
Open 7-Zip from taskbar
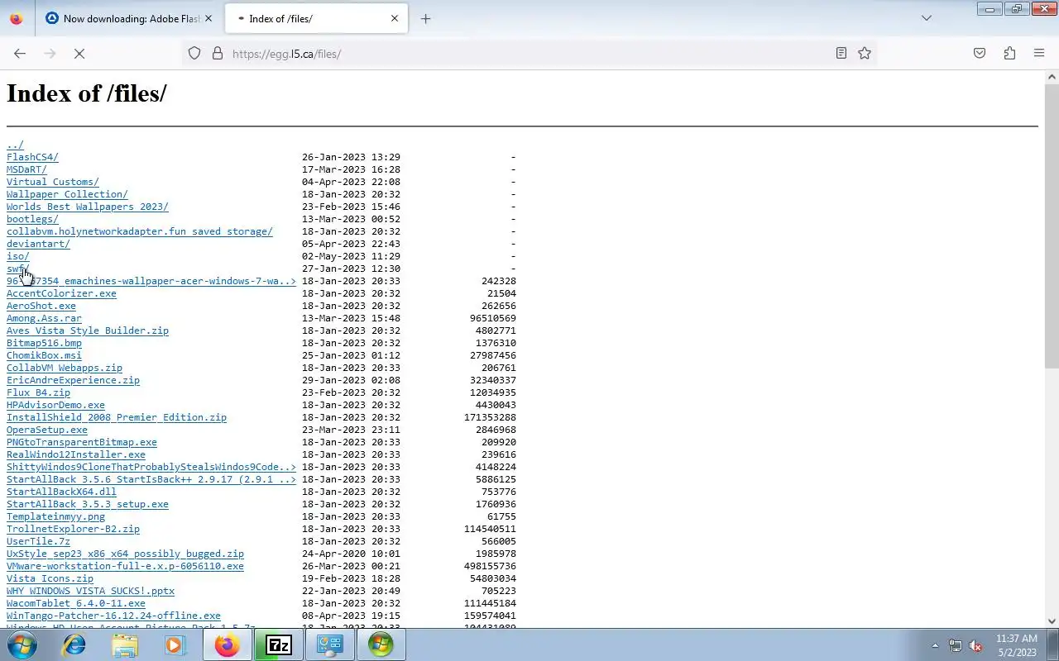coord(279,644)
